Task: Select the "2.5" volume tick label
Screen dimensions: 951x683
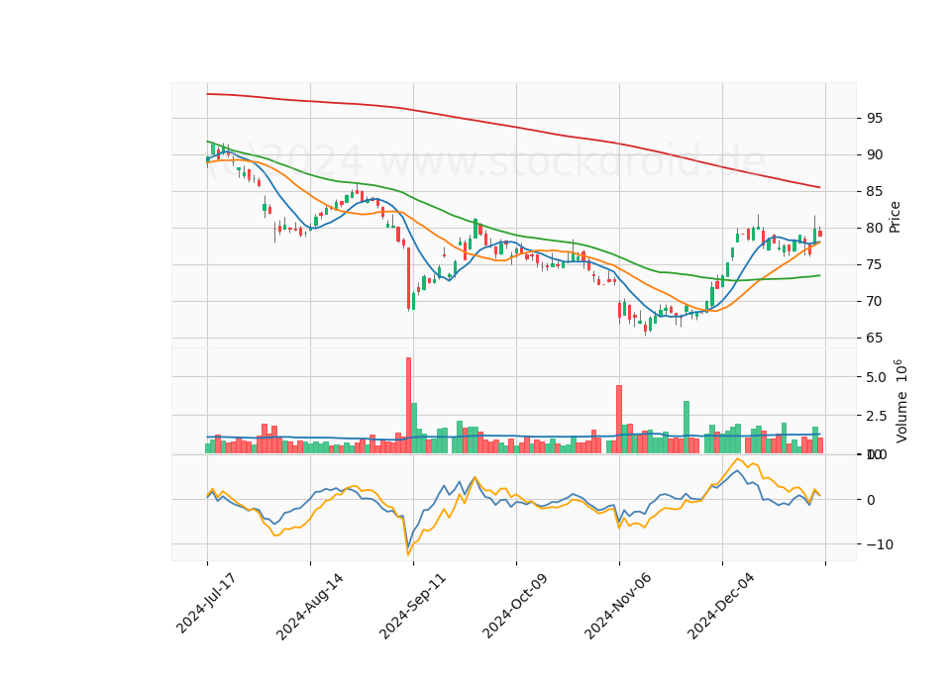Action: tap(877, 416)
